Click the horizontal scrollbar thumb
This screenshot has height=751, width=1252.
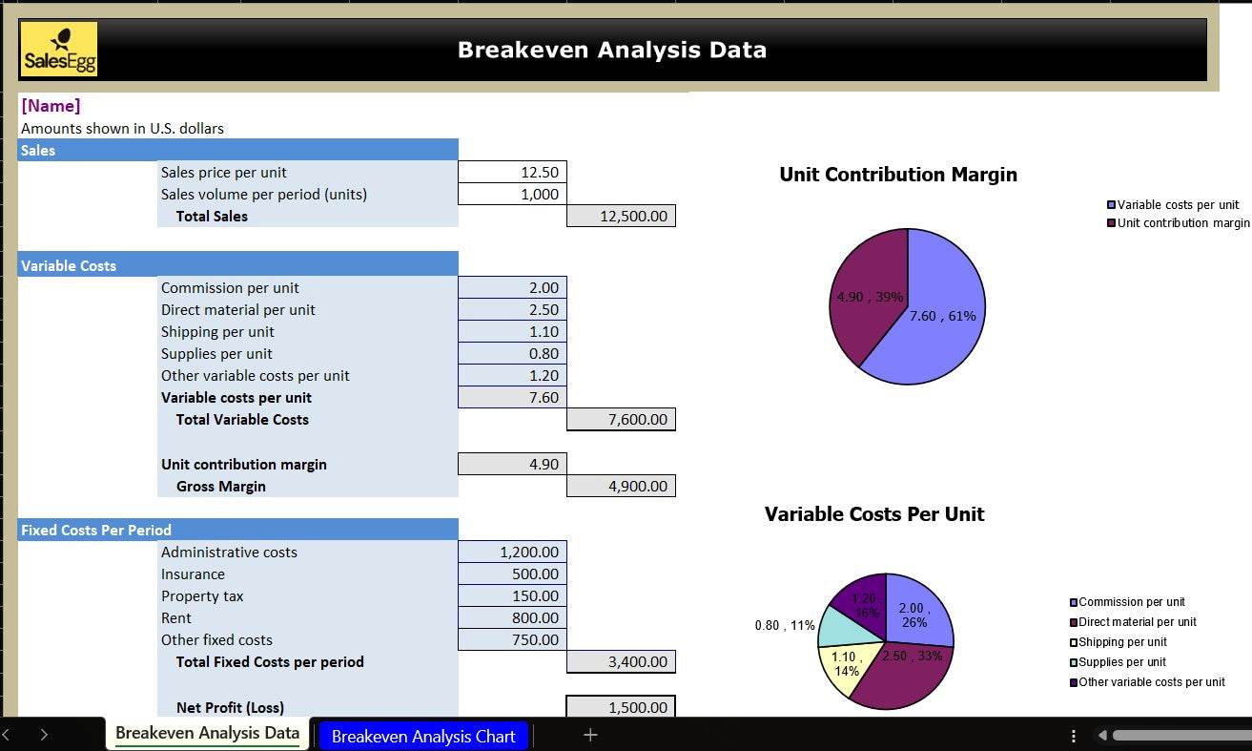coord(1181,736)
